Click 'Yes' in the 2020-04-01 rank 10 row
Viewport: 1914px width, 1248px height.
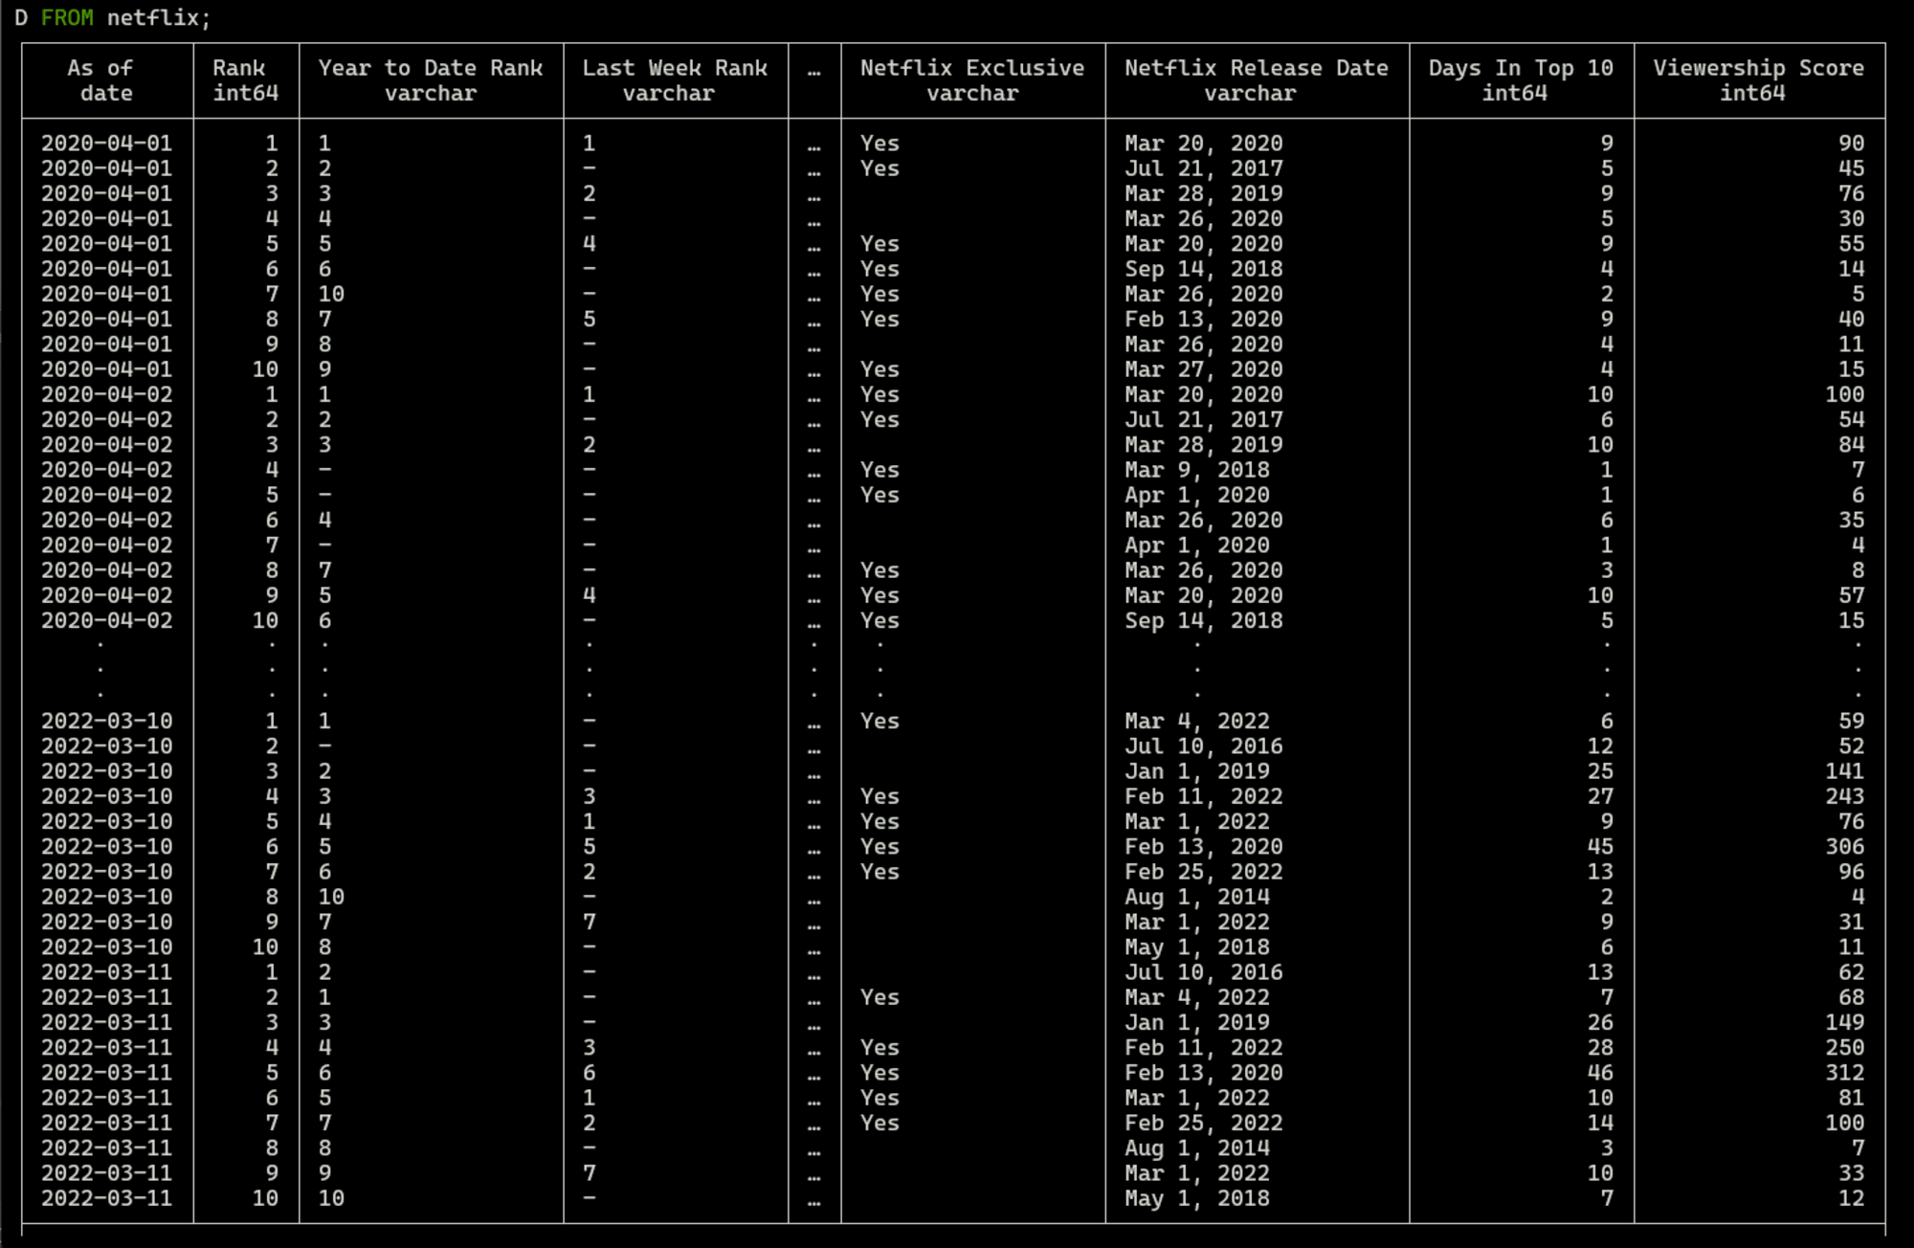click(879, 369)
